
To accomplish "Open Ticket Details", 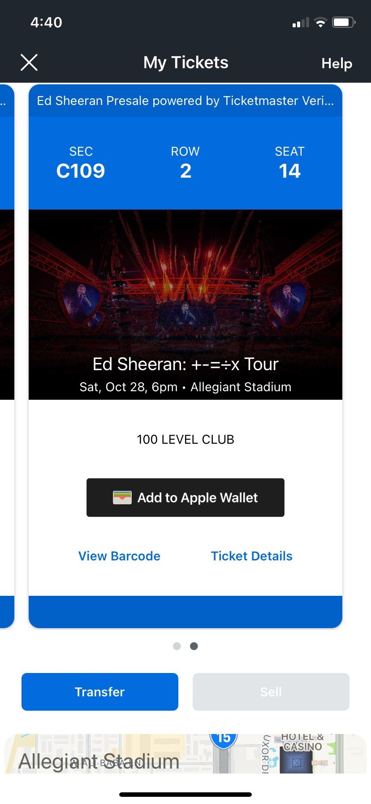I will (x=251, y=556).
